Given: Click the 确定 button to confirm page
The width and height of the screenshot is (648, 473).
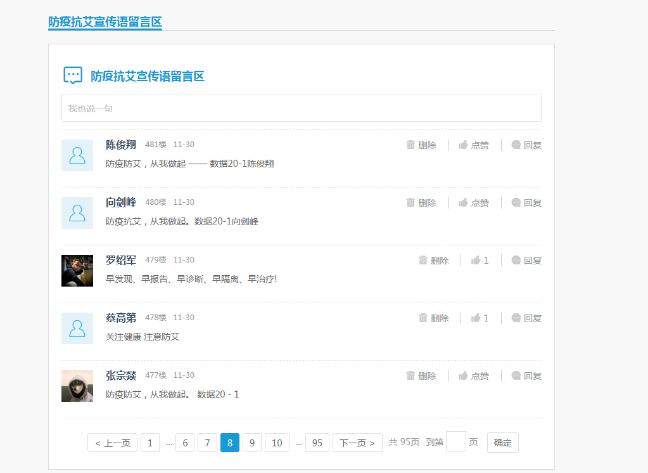Looking at the screenshot, I should (x=502, y=443).
